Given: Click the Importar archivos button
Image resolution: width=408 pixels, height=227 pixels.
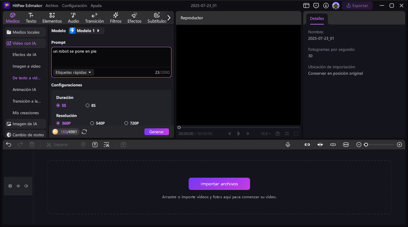Looking at the screenshot, I should click(x=219, y=184).
